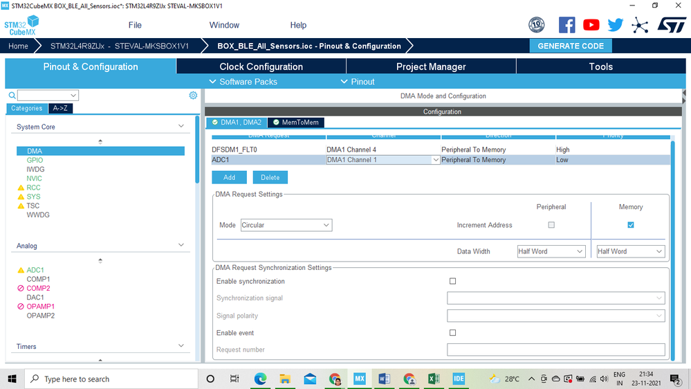Click Cortana circle icon in the taskbar
691x389 pixels.
pyautogui.click(x=210, y=379)
